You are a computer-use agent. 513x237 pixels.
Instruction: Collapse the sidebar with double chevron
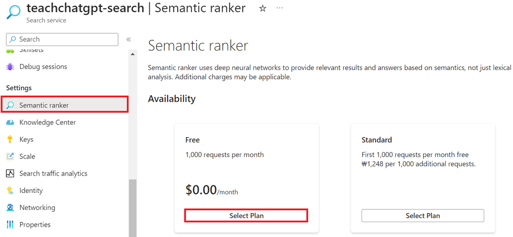(128, 39)
